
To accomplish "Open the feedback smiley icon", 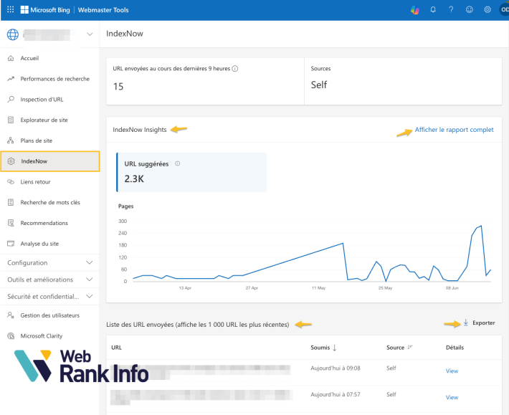I will coord(470,9).
